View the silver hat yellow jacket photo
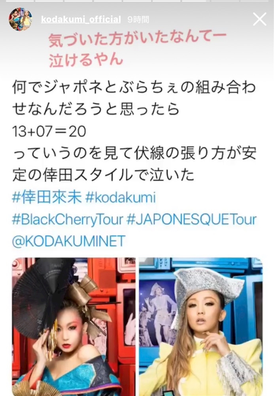Viewport: 274px width, 396px height. [x=201, y=327]
